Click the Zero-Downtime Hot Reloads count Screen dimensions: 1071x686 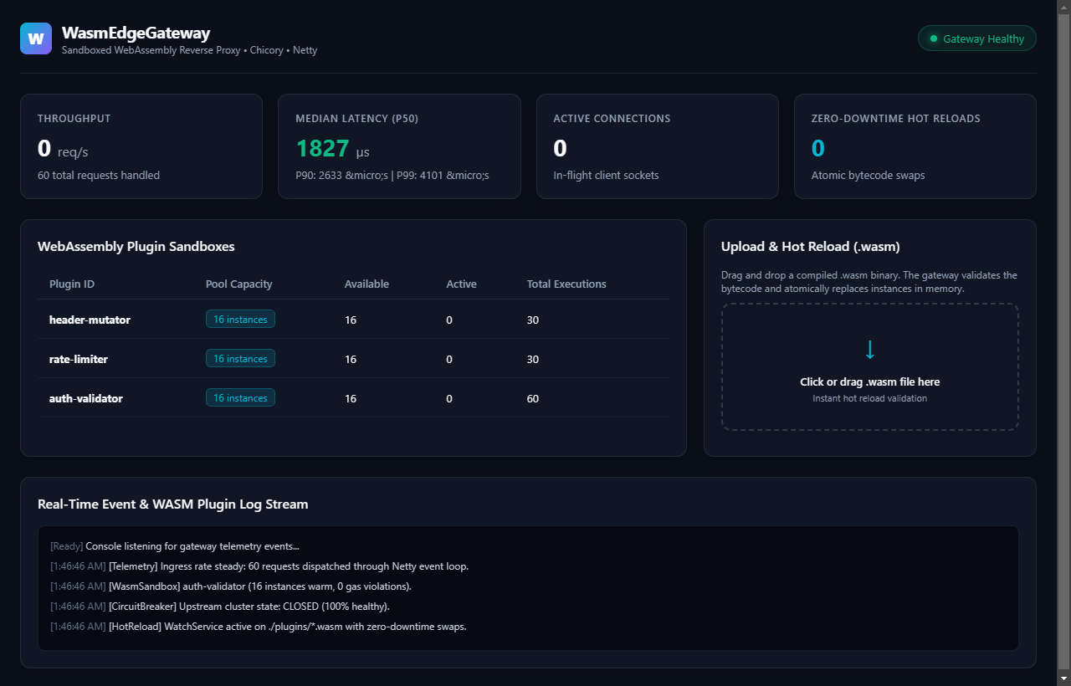(818, 148)
